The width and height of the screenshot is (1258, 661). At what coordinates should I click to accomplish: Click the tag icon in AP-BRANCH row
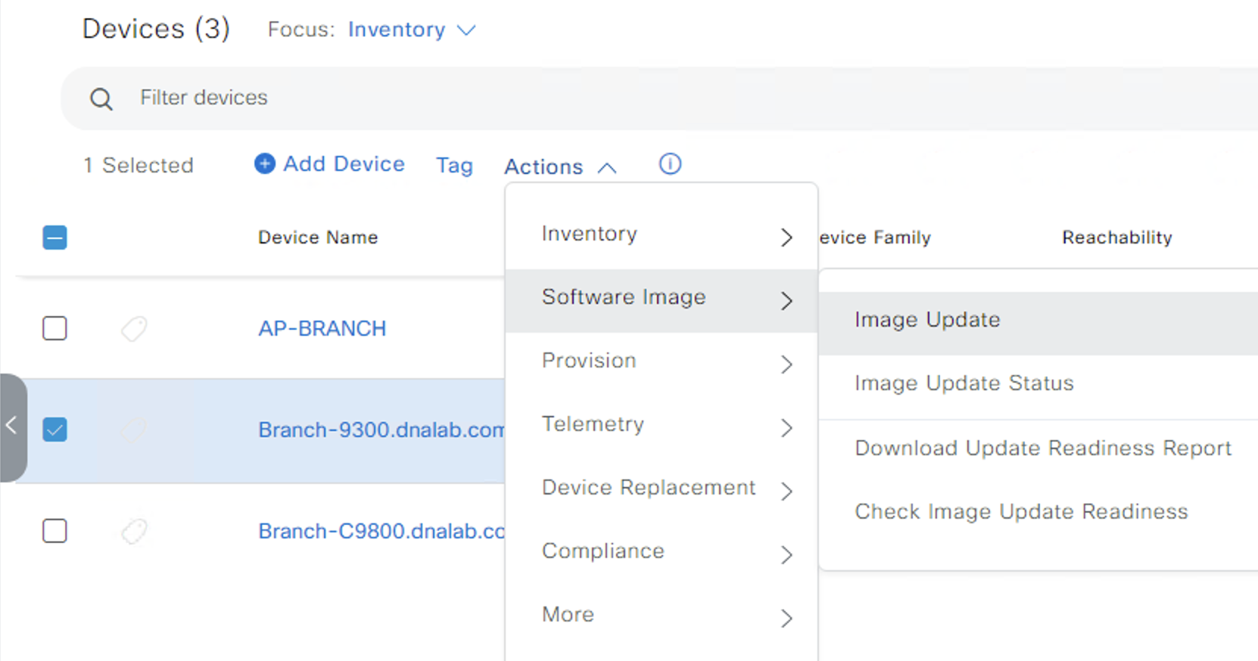(134, 328)
